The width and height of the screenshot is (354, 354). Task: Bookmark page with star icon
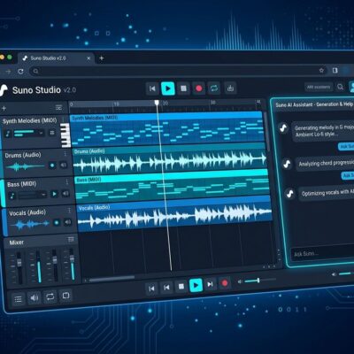[321, 70]
